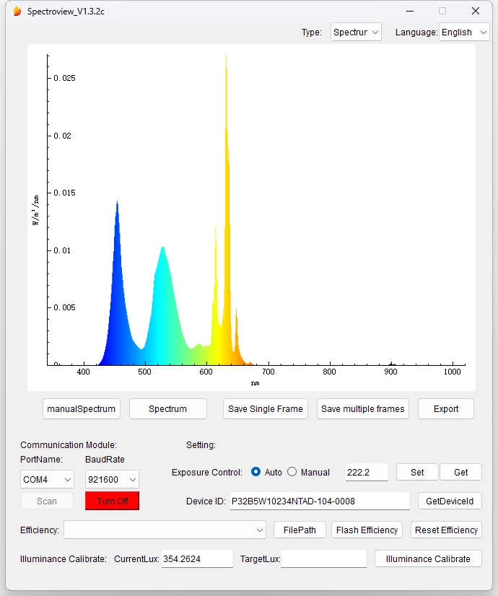Toggle the red Turn Off button
498x596 pixels.
112,501
